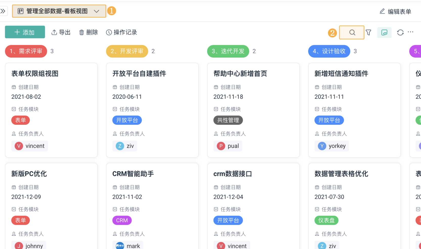
Task: Click date 2021-11-18
Action: tap(228, 97)
